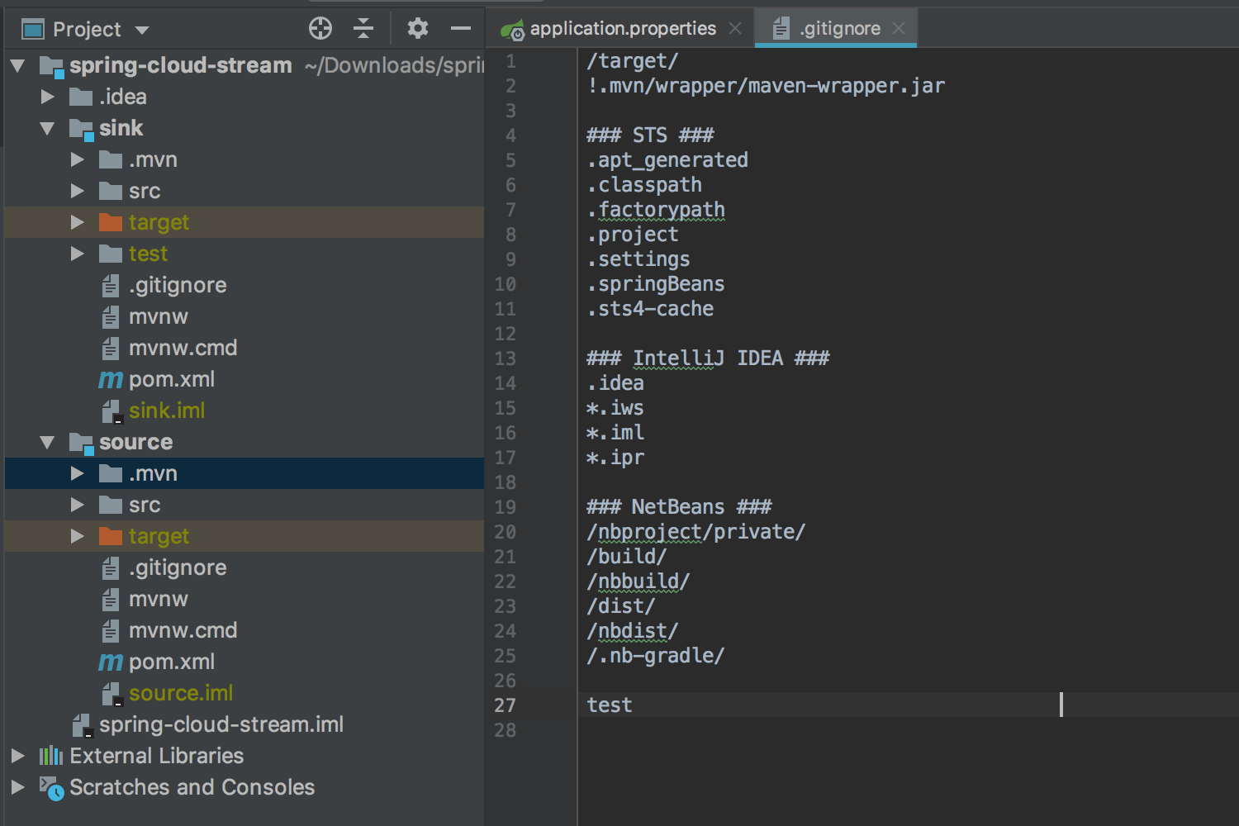Expand src folder under sink
1239x826 pixels.
click(78, 191)
